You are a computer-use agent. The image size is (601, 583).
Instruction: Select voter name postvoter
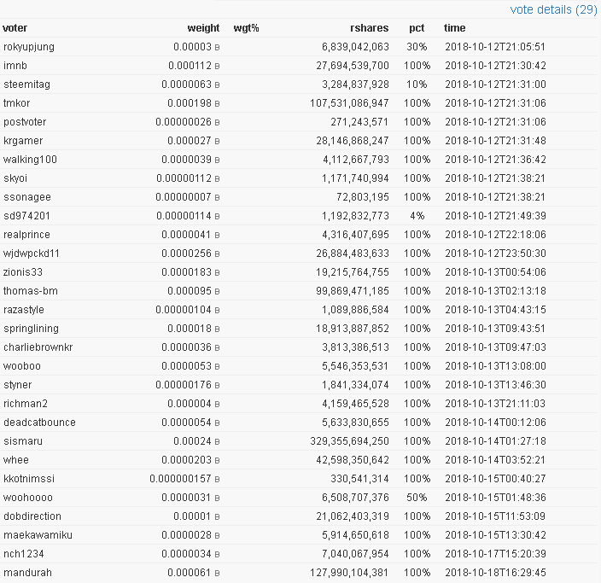(x=25, y=122)
